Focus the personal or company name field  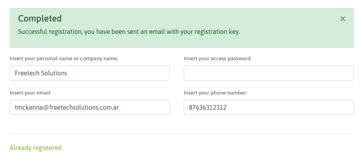[90, 73]
